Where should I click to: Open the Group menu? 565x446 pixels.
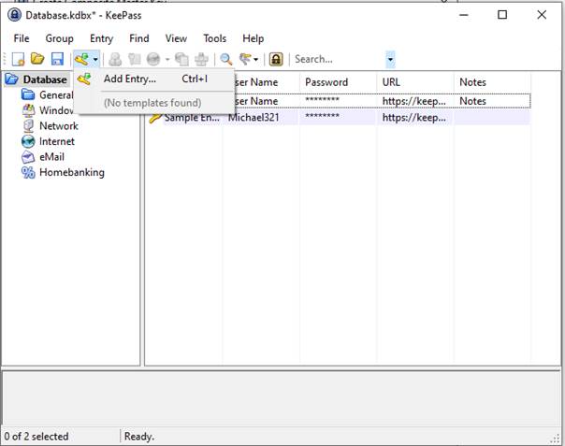[60, 38]
